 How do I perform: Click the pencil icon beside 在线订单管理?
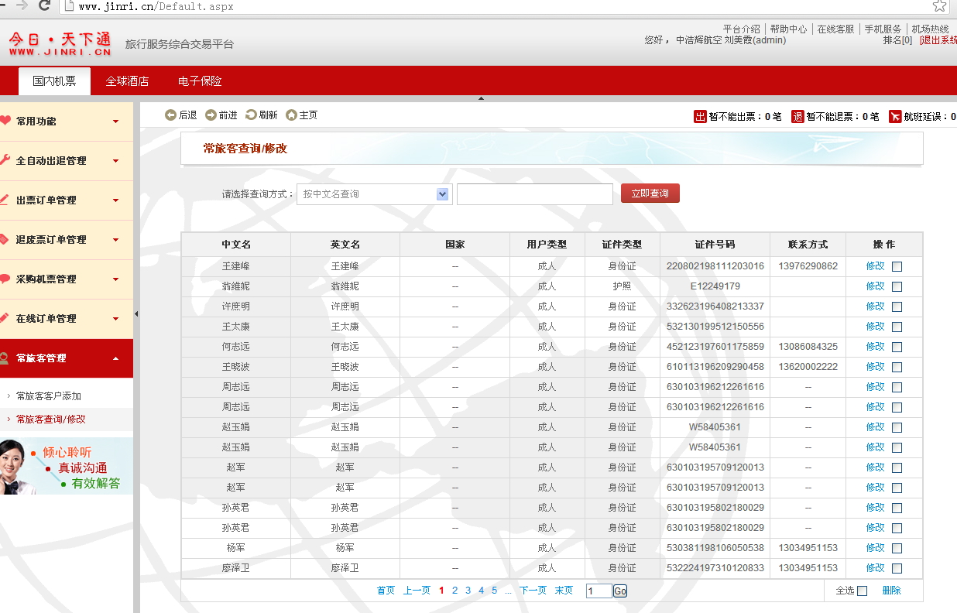[x=5, y=318]
